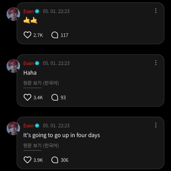Like the "four days" post
The image size is (171, 171).
(27, 160)
